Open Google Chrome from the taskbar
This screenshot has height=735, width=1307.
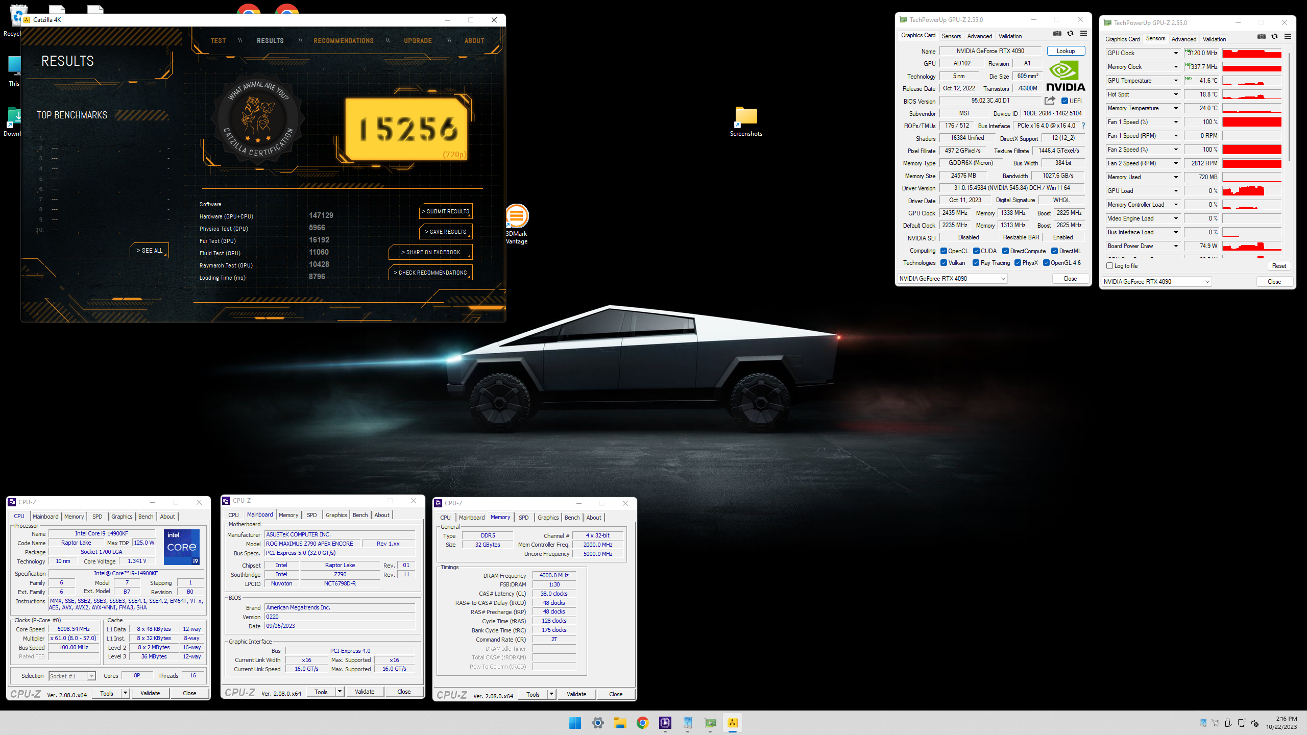[x=642, y=723]
